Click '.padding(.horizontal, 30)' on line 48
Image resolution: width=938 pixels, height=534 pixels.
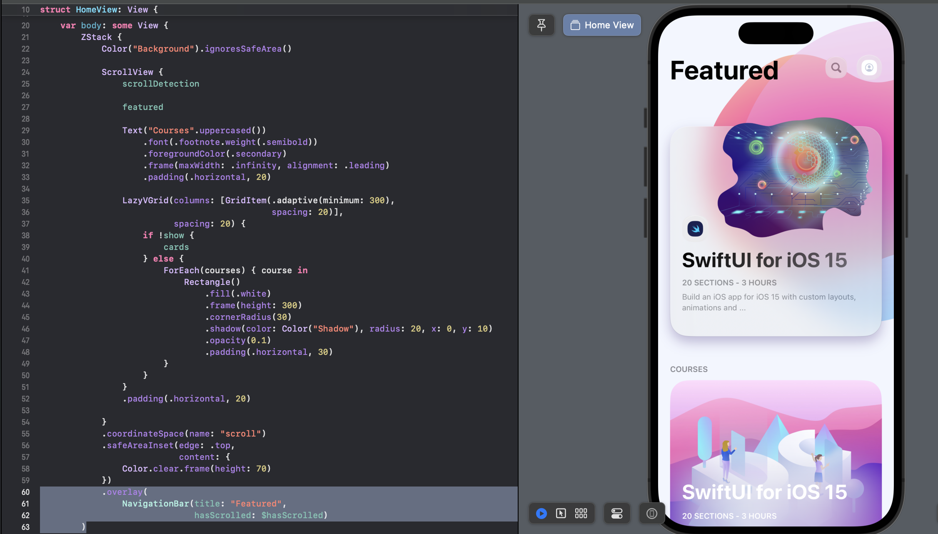(269, 352)
